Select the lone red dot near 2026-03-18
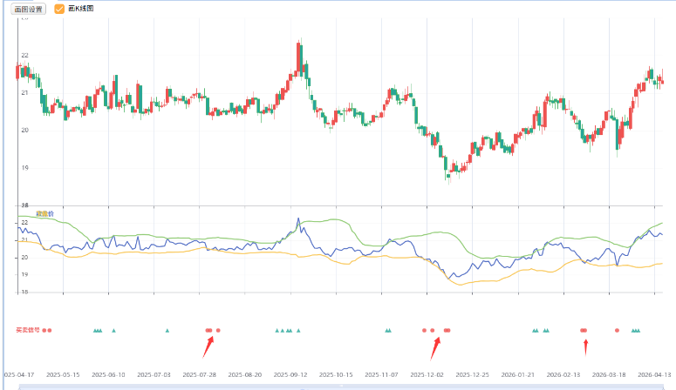The height and width of the screenshot is (390, 676). pos(617,331)
